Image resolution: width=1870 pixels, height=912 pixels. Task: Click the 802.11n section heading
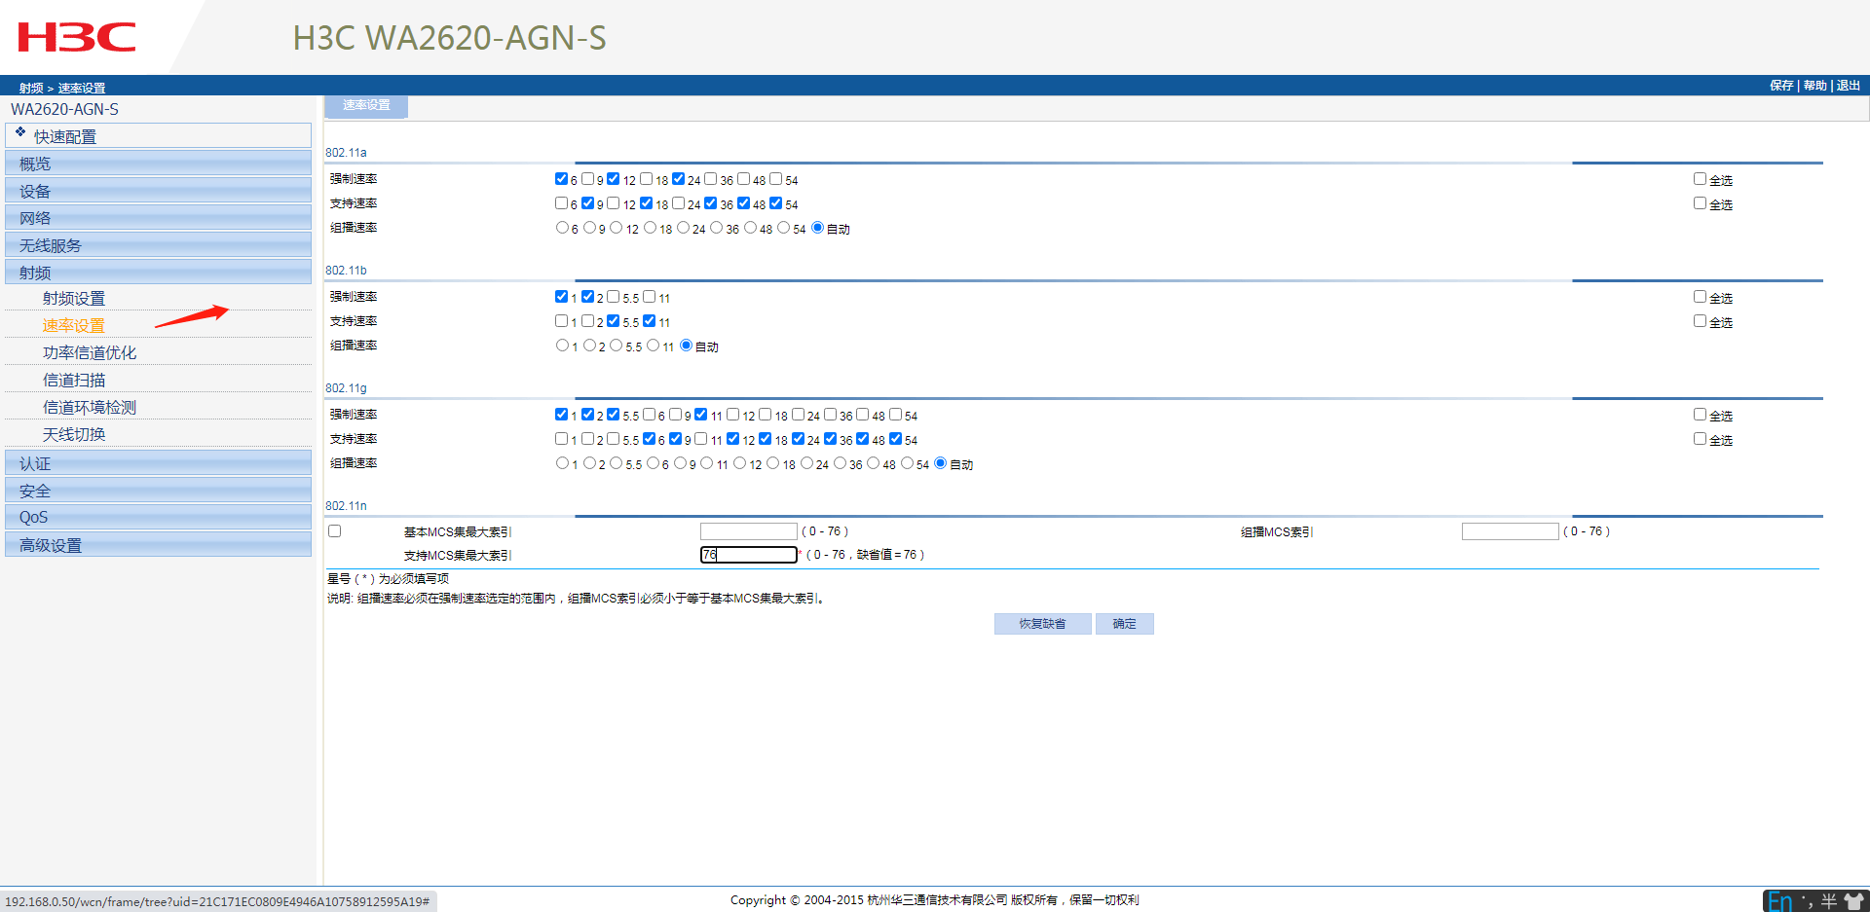pos(346,506)
